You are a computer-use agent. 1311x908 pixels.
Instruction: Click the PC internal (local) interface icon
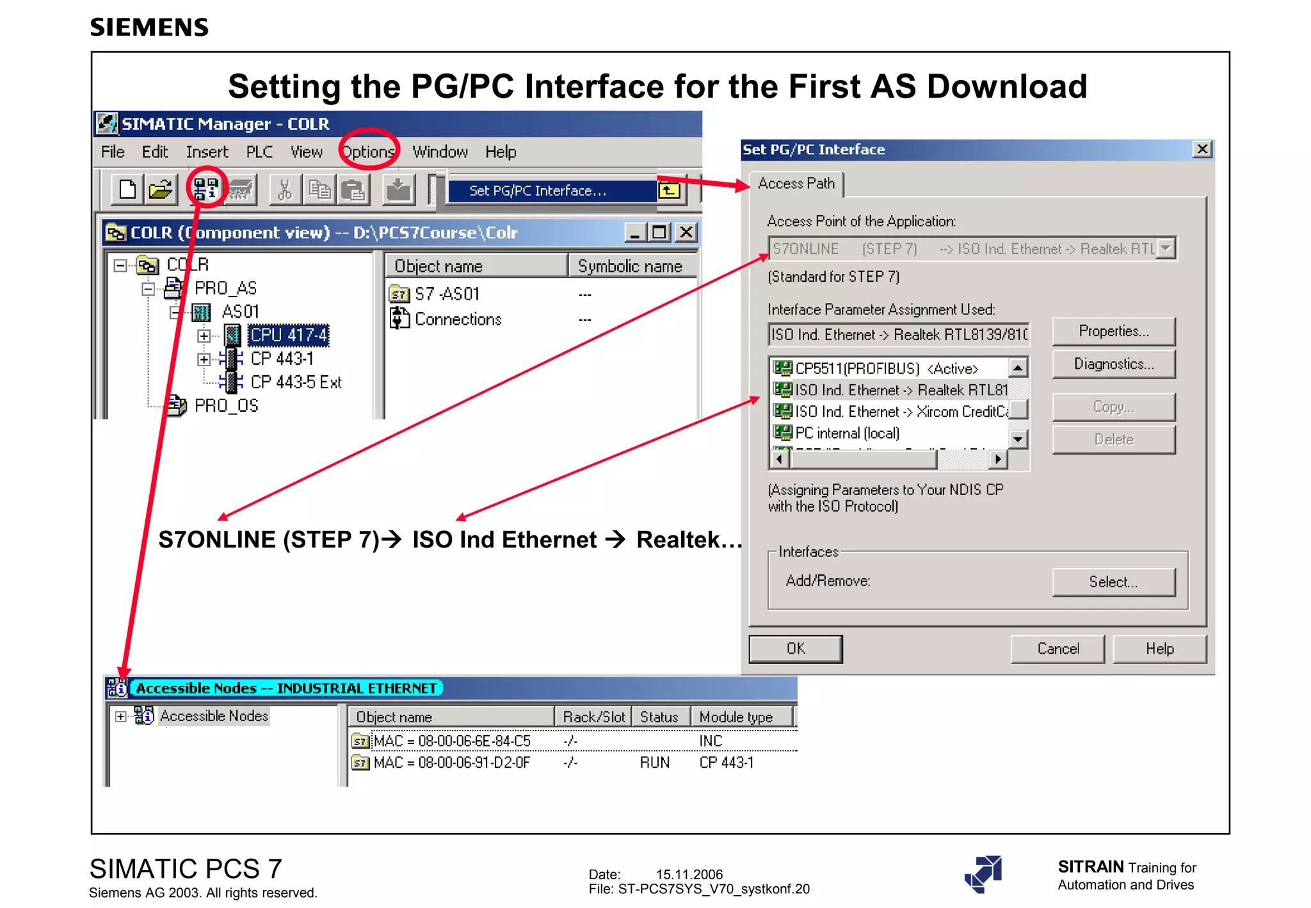pos(782,432)
